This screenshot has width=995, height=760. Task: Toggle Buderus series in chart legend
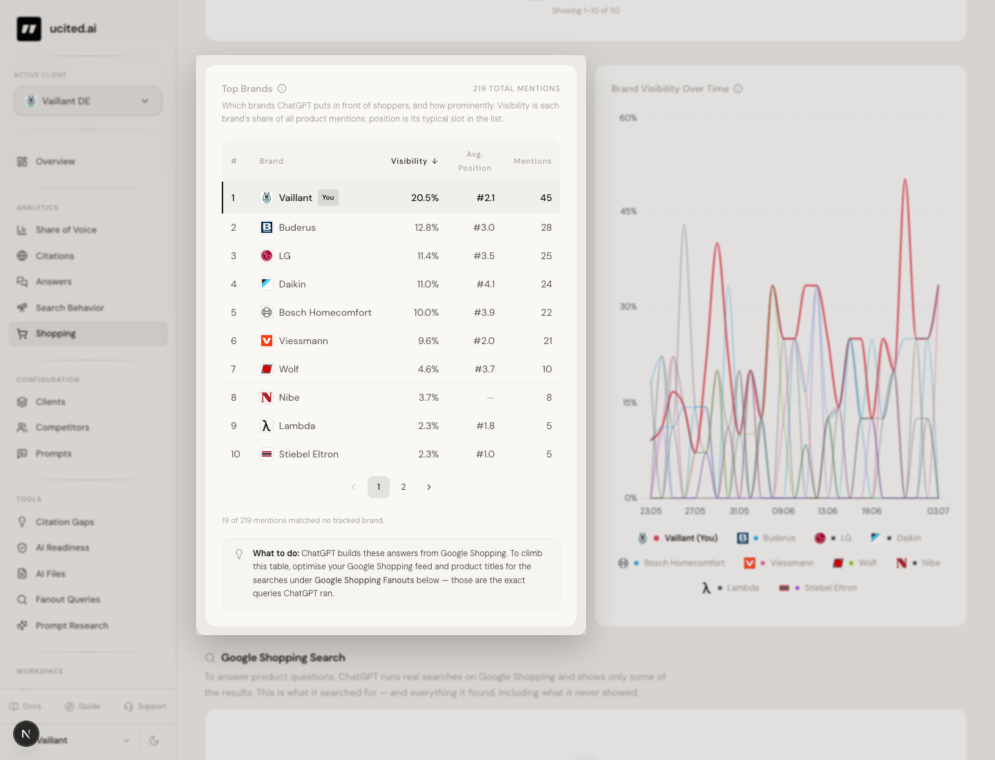[x=766, y=538]
